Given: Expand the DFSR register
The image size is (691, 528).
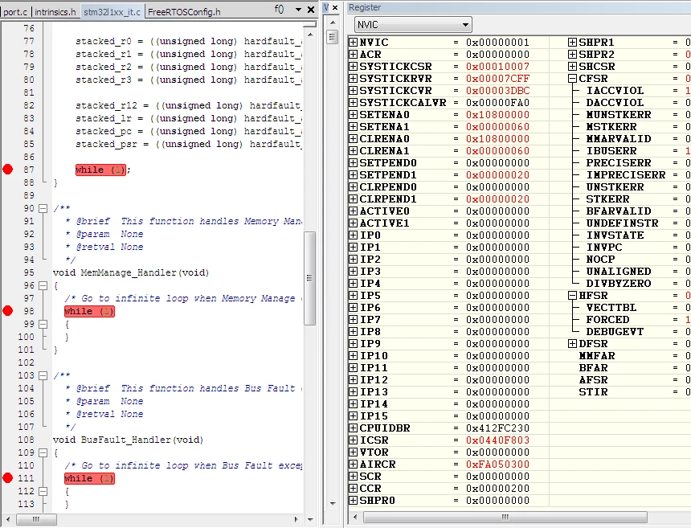Looking at the screenshot, I should click(x=572, y=343).
